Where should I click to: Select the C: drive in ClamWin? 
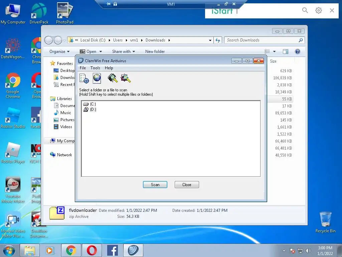coord(90,104)
